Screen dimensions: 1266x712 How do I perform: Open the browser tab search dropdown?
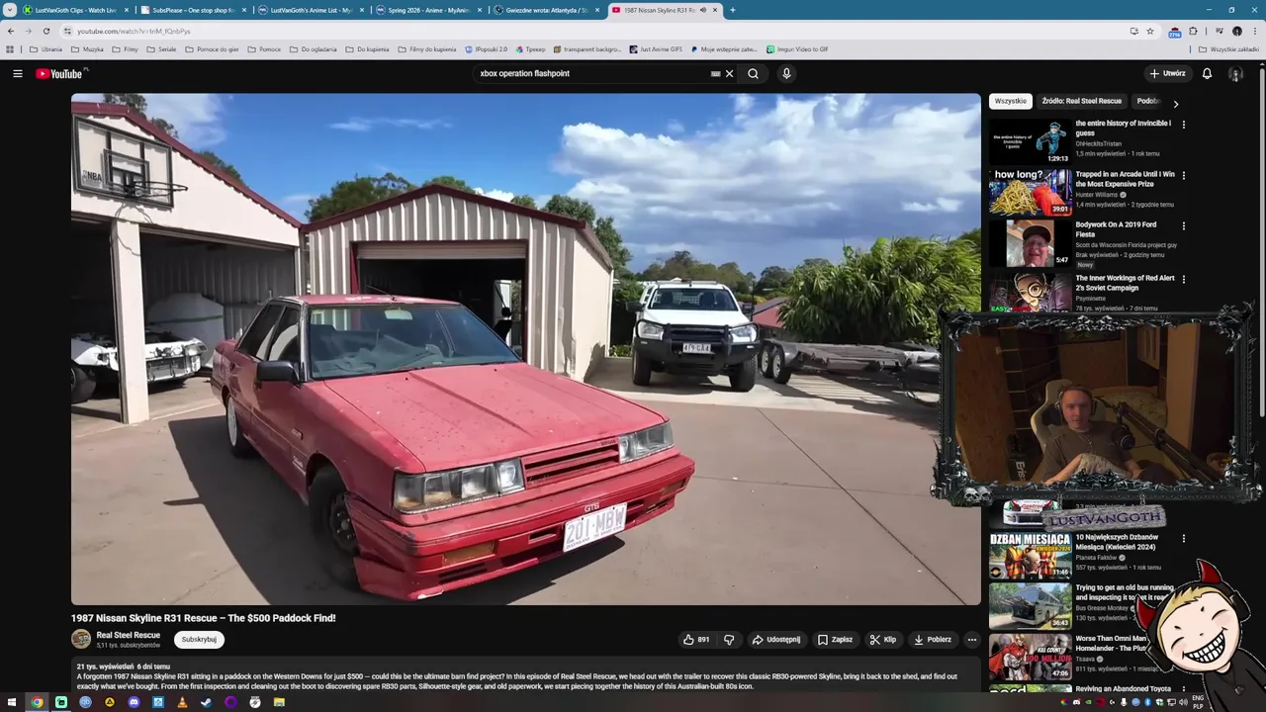[x=10, y=10]
